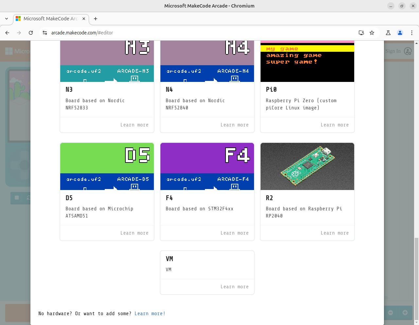The width and height of the screenshot is (419, 325).
Task: Click the Pi0 board title
Action: tap(271, 89)
